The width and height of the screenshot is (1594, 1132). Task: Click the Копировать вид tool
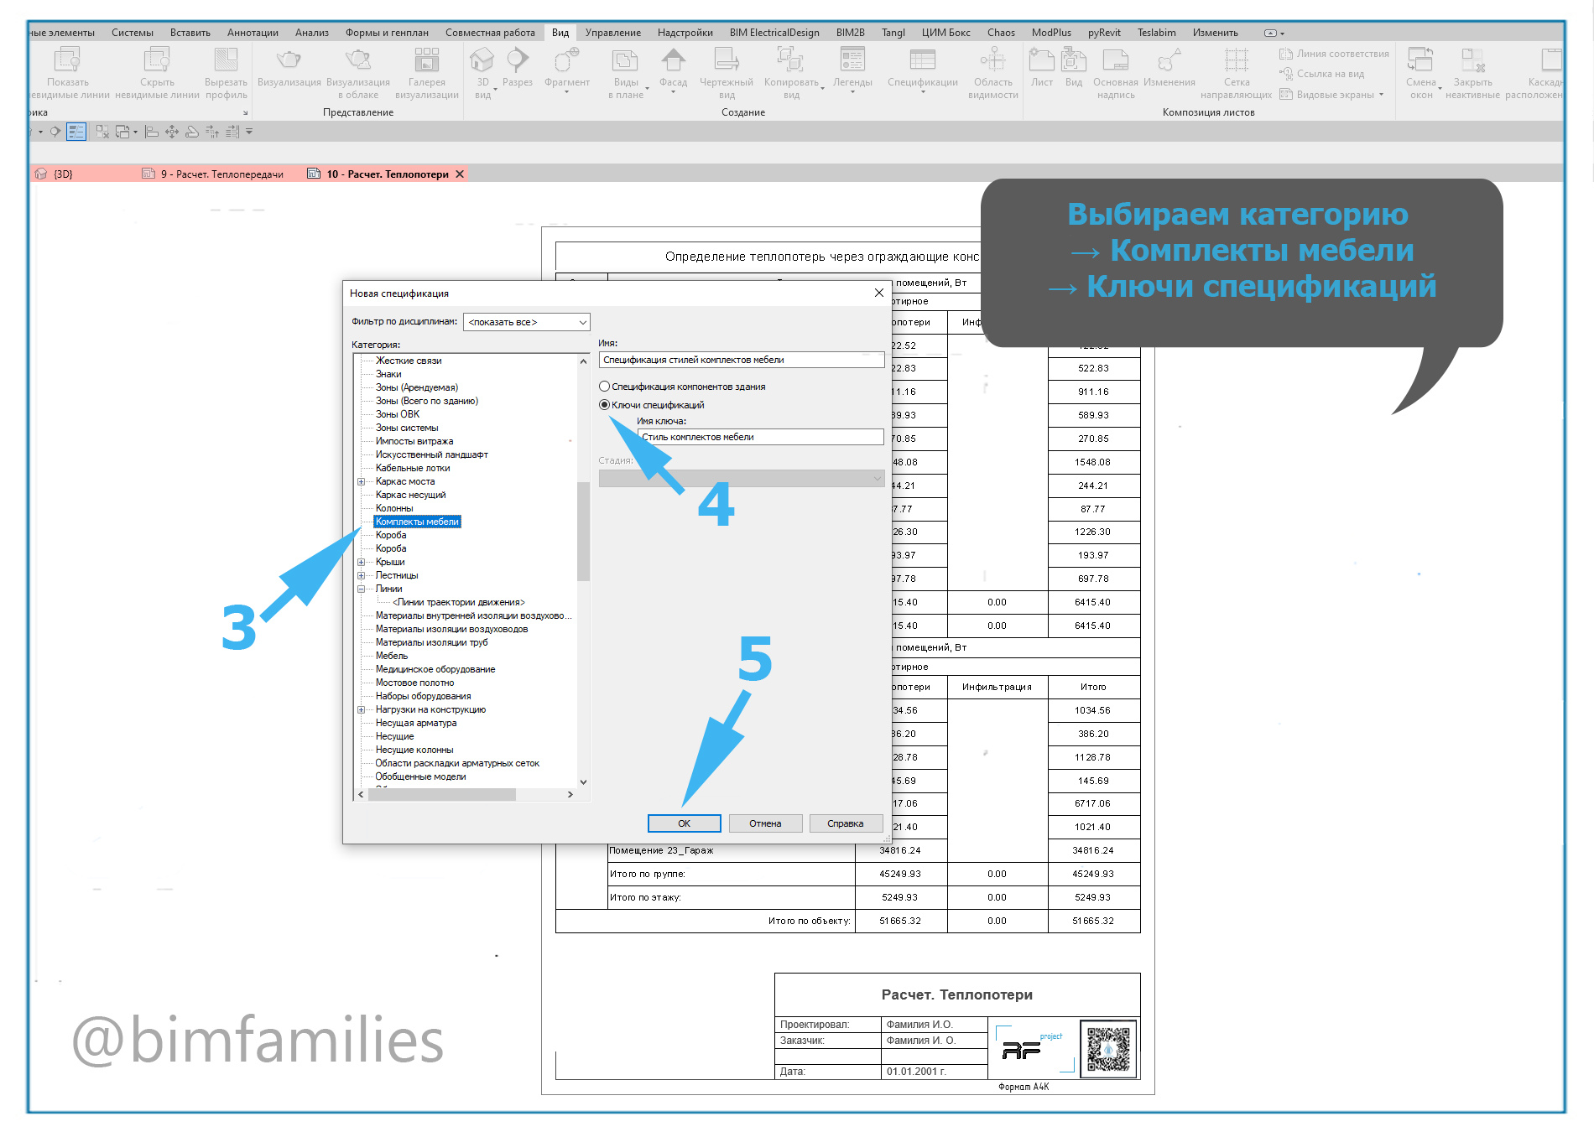pos(791,72)
